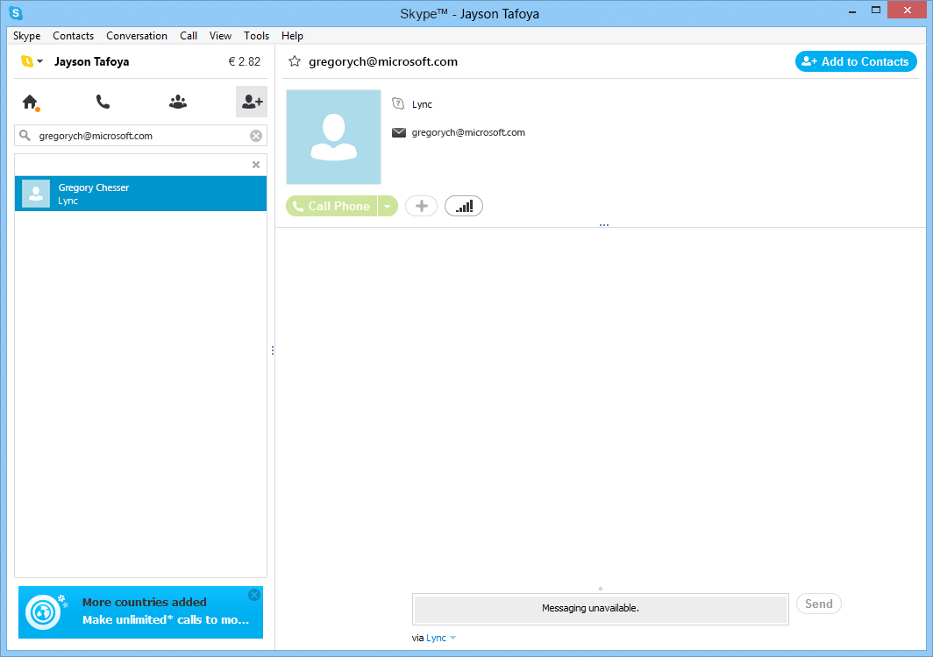Image resolution: width=933 pixels, height=657 pixels.
Task: Open the Tools menu
Action: pyautogui.click(x=256, y=36)
